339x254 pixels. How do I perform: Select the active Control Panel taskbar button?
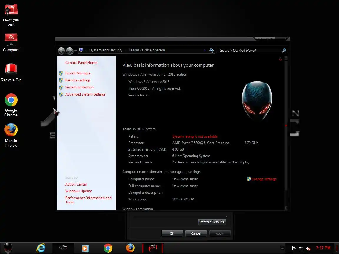tap(153, 248)
